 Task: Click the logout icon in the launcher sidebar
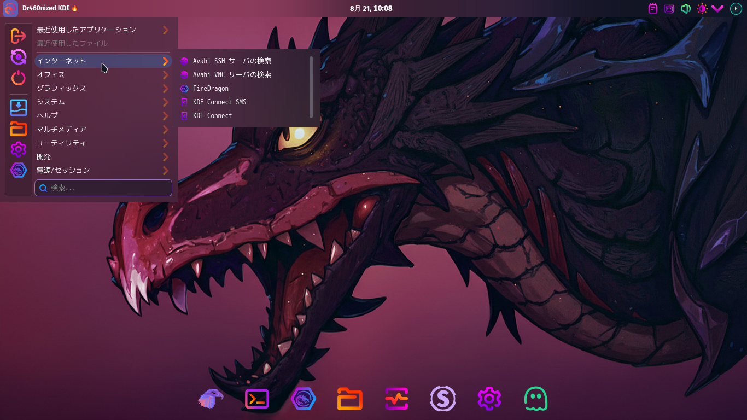19,36
